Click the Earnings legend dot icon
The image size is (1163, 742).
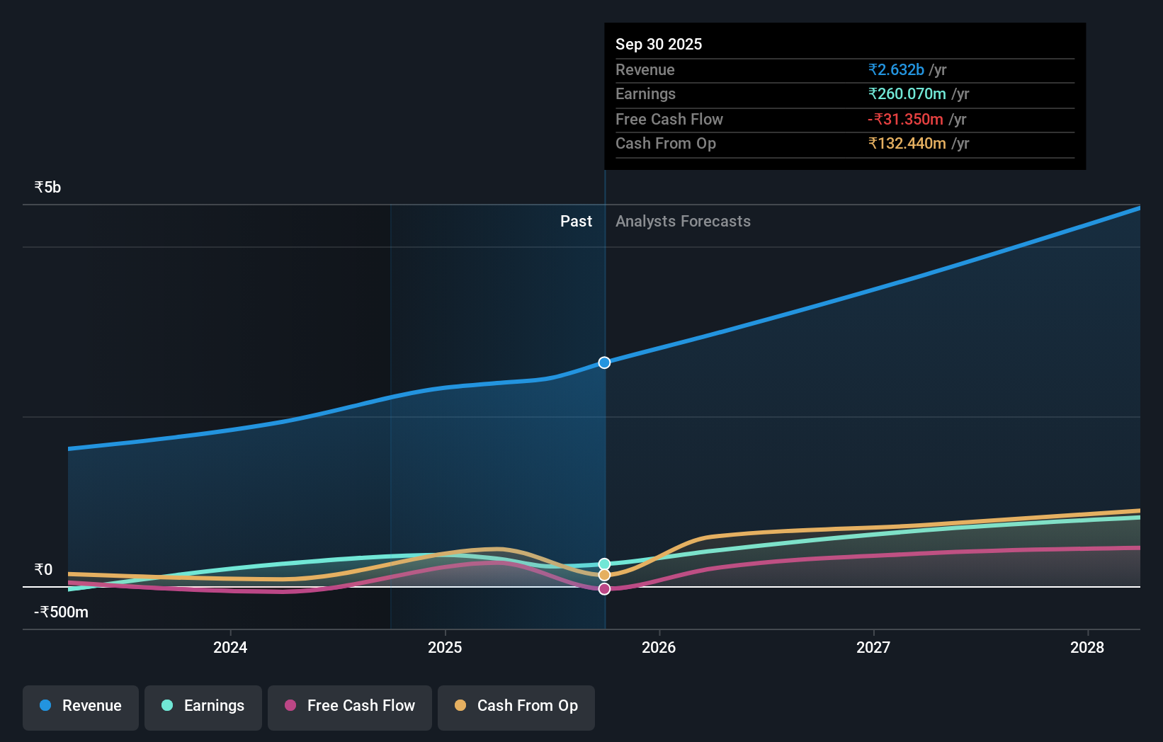pos(167,706)
